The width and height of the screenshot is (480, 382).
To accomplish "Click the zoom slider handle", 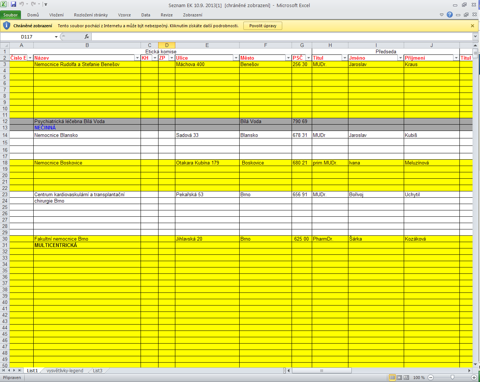I will pyautogui.click(x=452, y=378).
